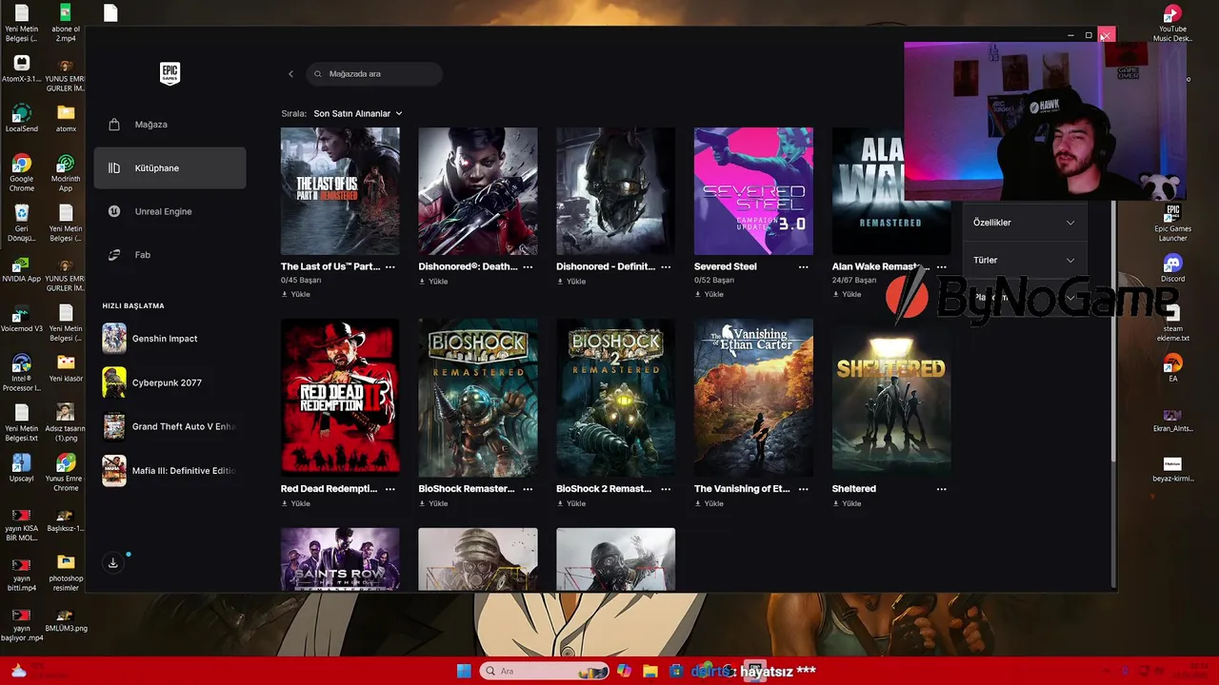Open options menu for BioShock 2 Remastered

(666, 489)
